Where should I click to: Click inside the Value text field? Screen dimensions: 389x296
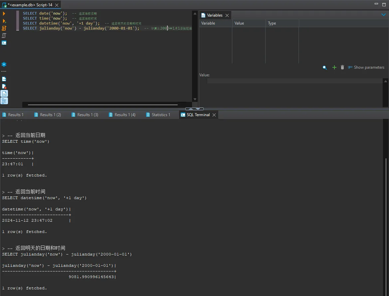point(295,81)
